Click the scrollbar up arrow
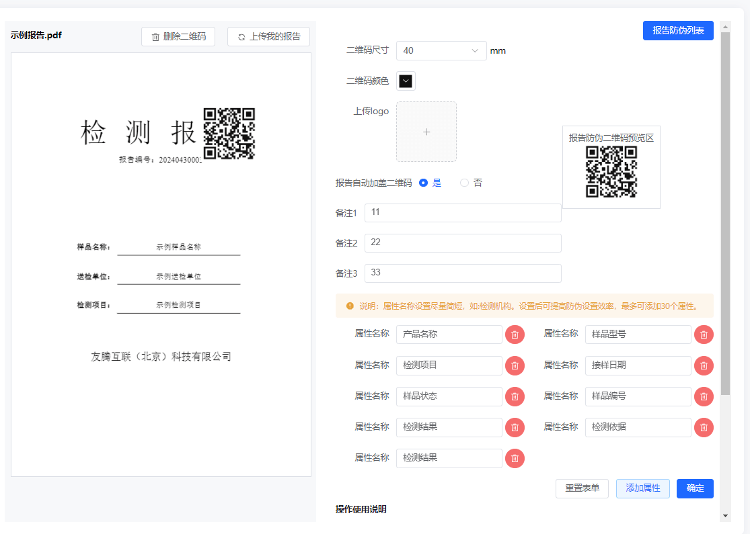 pyautogui.click(x=725, y=28)
